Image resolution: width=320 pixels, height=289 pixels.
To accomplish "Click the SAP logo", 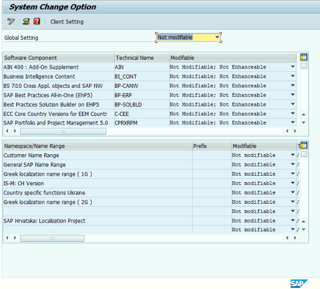I will [299, 283].
